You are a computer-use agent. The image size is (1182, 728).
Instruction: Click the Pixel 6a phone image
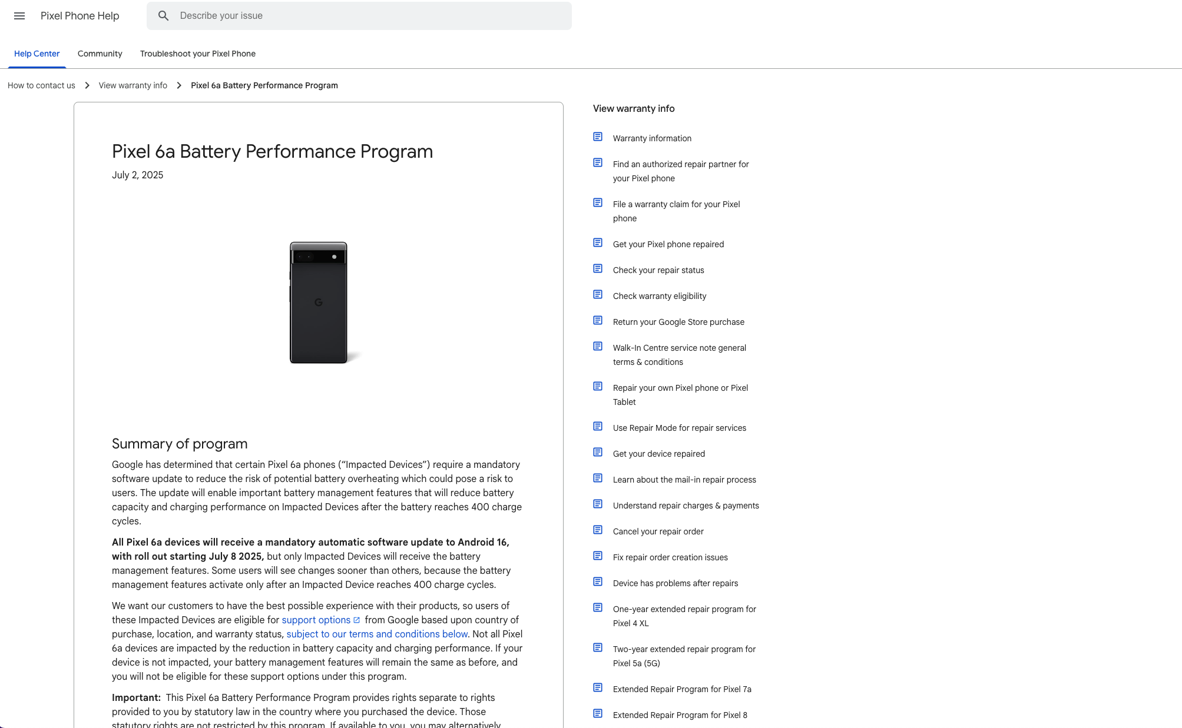[x=319, y=302]
